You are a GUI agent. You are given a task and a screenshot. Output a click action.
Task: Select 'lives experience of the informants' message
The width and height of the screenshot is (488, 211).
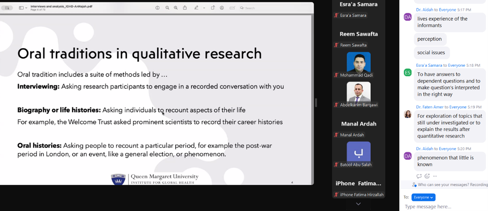(x=449, y=22)
